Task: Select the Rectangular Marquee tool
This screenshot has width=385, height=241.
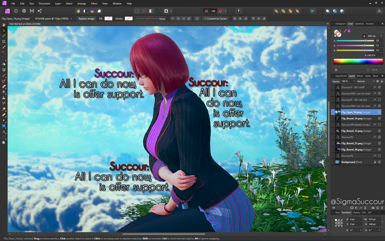Action: [4, 59]
